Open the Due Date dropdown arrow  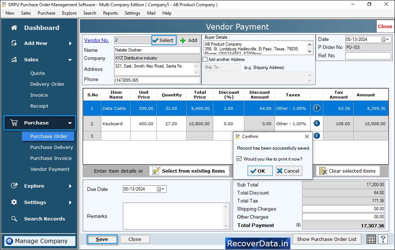[163, 189]
